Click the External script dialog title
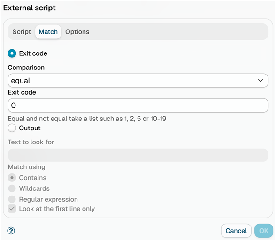The image size is (276, 241). pos(30,8)
